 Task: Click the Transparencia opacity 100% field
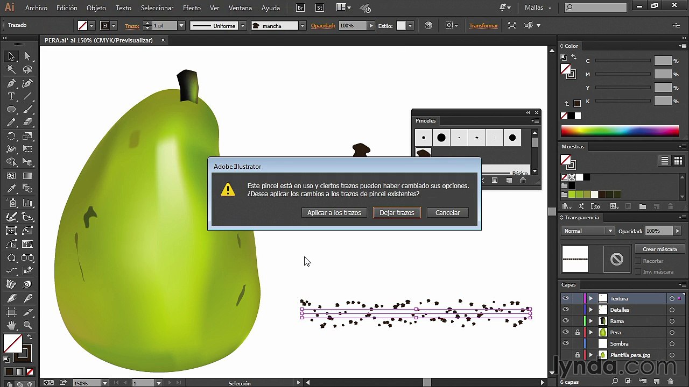point(659,231)
